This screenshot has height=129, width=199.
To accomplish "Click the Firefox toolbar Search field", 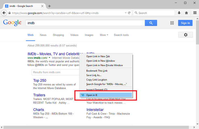I will point(154,13).
